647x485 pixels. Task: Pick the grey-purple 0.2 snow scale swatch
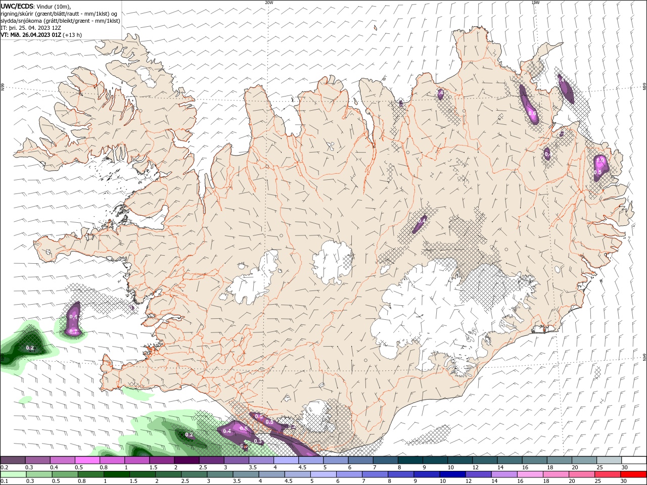tap(13, 460)
